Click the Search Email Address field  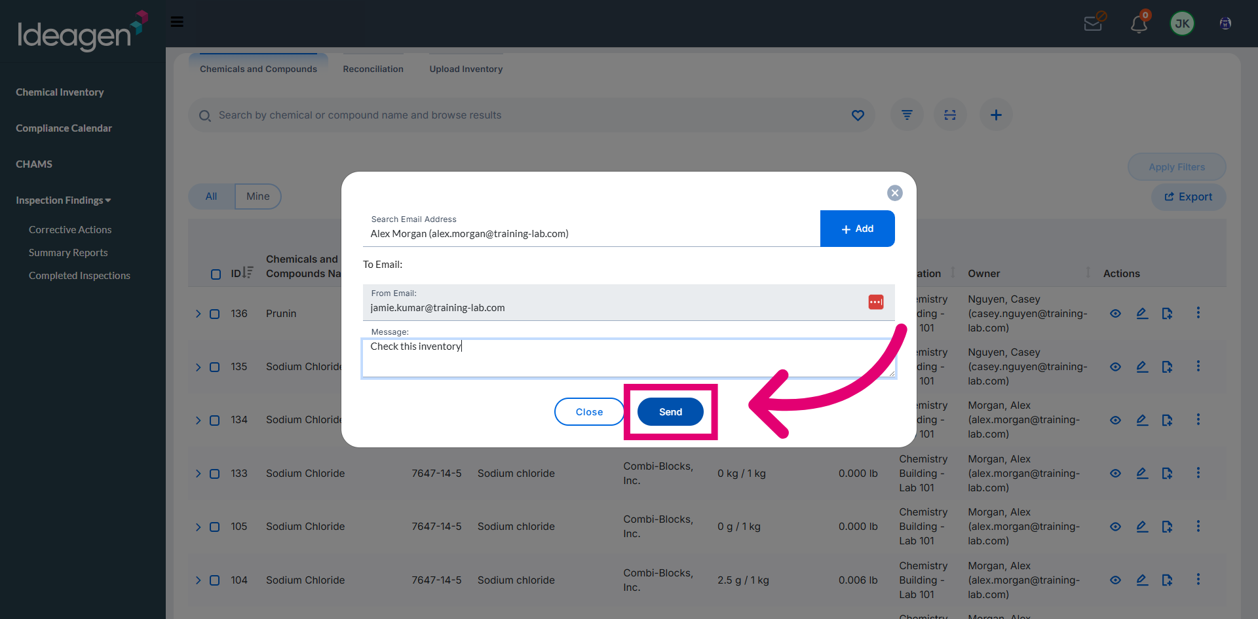(592, 229)
